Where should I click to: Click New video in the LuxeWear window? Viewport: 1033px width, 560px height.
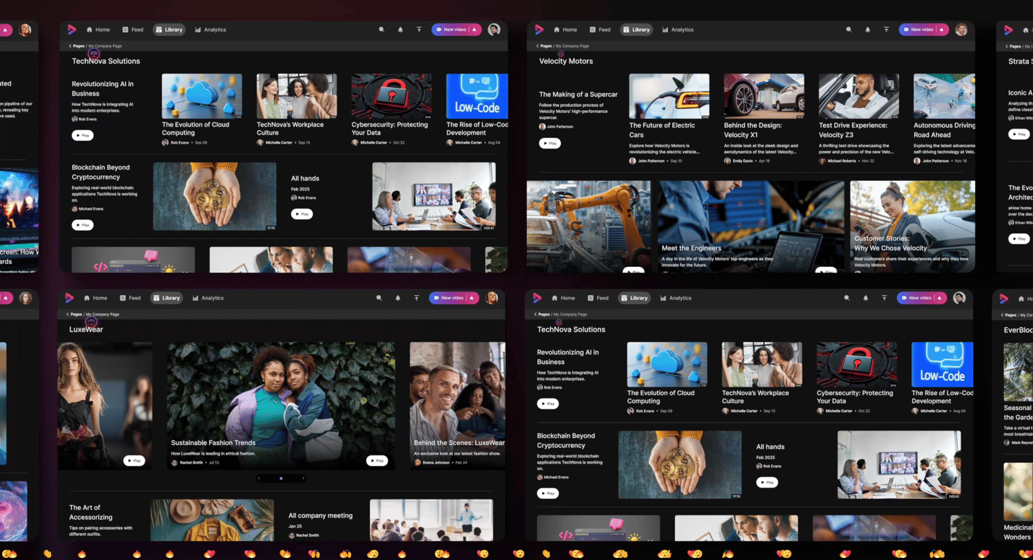click(x=448, y=298)
